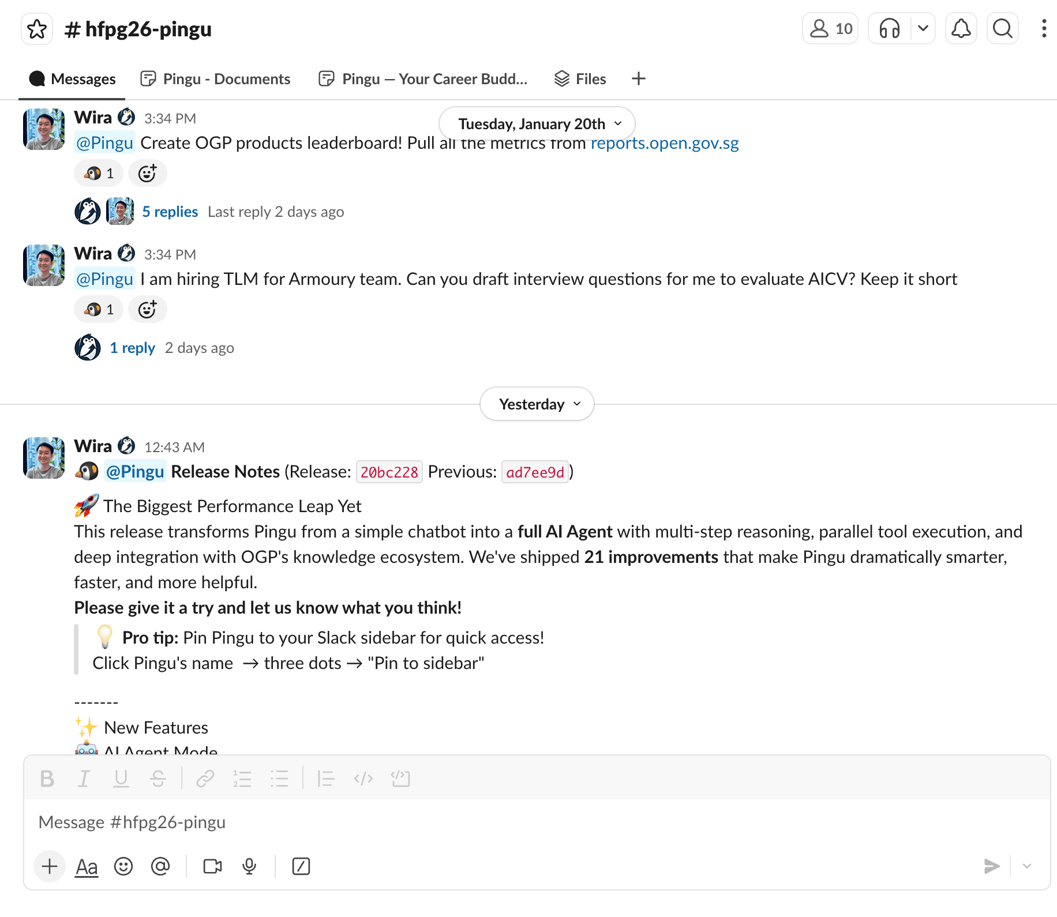This screenshot has height=917, width=1057.
Task: Add attachment with the plus icon
Action: (49, 866)
